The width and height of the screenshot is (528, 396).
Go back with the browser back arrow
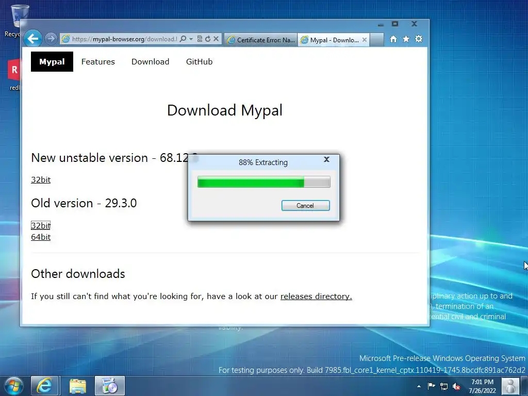click(33, 39)
